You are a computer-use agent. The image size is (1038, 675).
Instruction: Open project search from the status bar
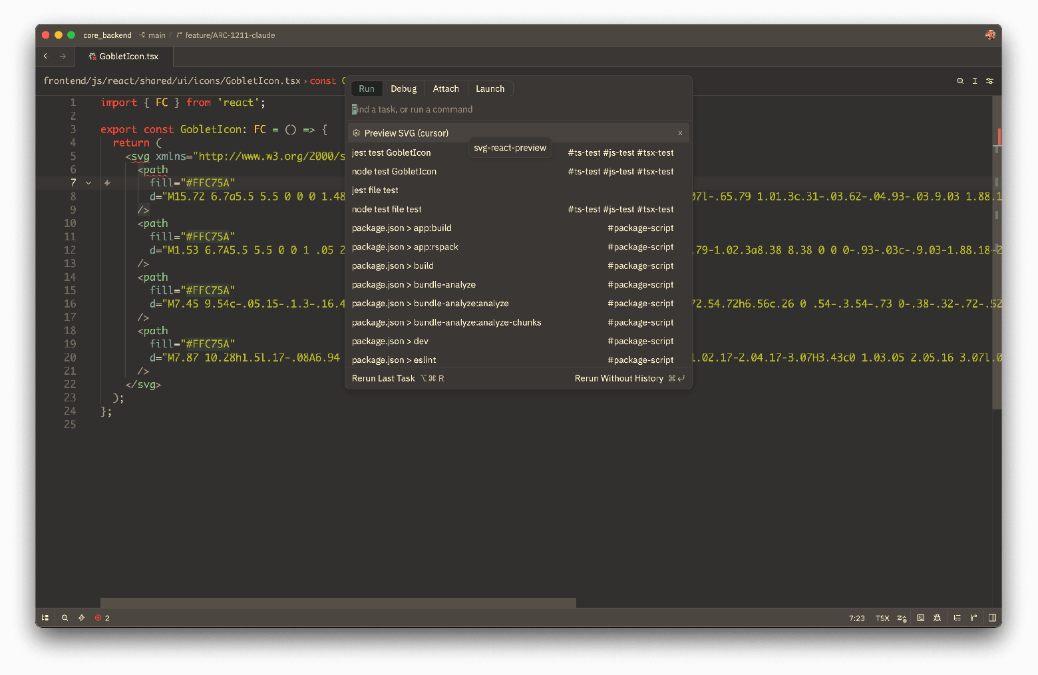pos(65,618)
